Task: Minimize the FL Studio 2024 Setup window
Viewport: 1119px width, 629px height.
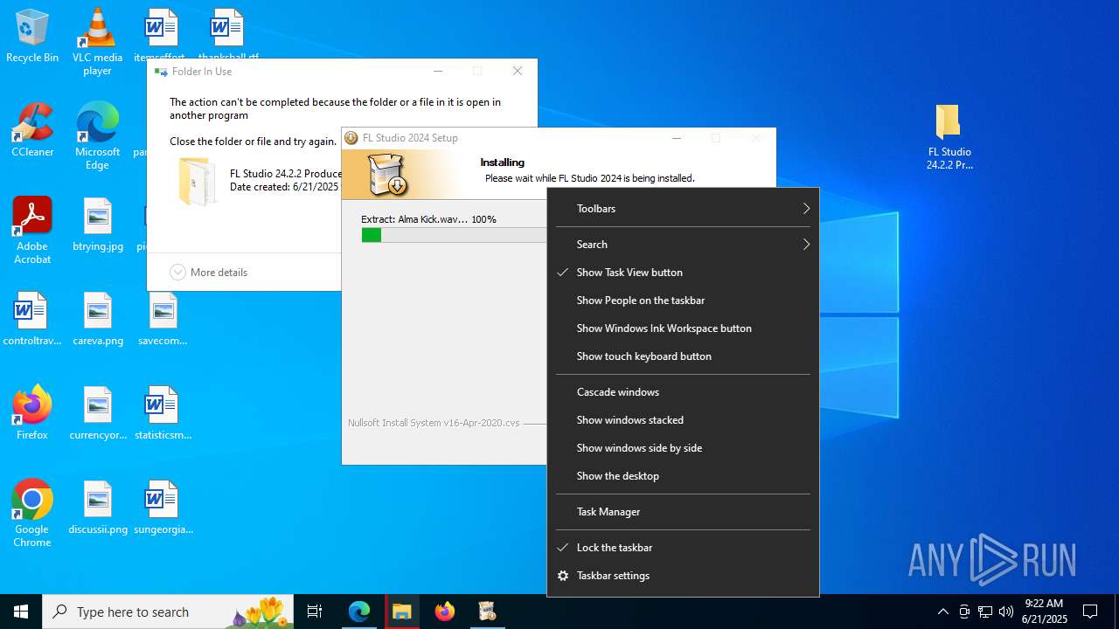Action: tap(676, 138)
